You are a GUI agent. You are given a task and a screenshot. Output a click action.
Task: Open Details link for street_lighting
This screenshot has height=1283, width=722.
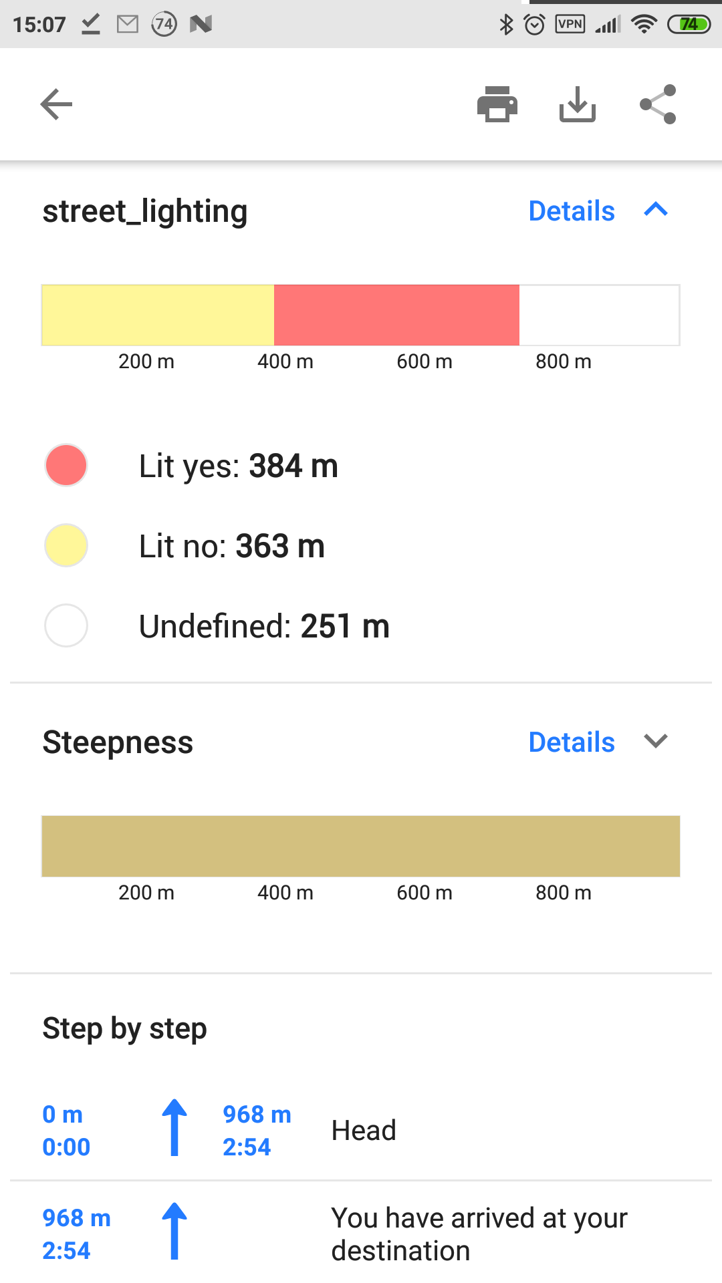(572, 211)
